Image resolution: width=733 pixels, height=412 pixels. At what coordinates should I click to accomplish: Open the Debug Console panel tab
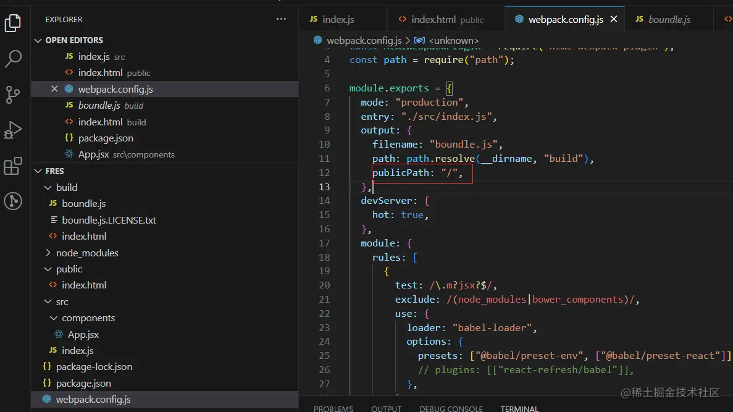pos(451,408)
